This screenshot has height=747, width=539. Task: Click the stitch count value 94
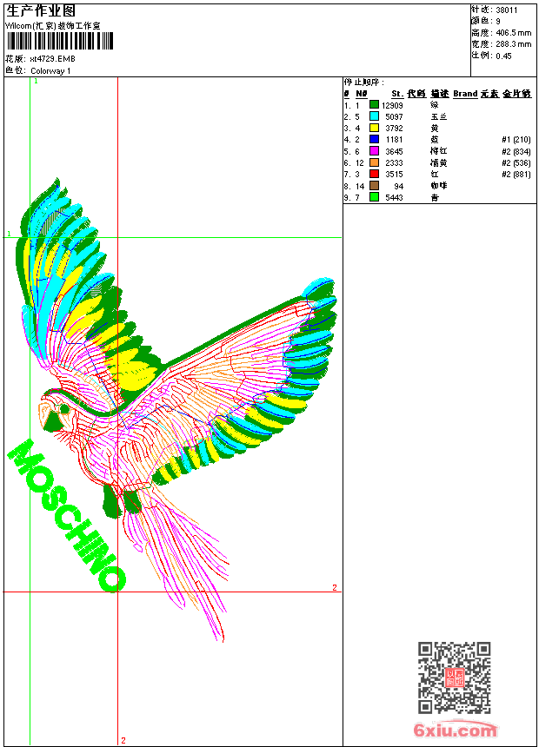(399, 186)
